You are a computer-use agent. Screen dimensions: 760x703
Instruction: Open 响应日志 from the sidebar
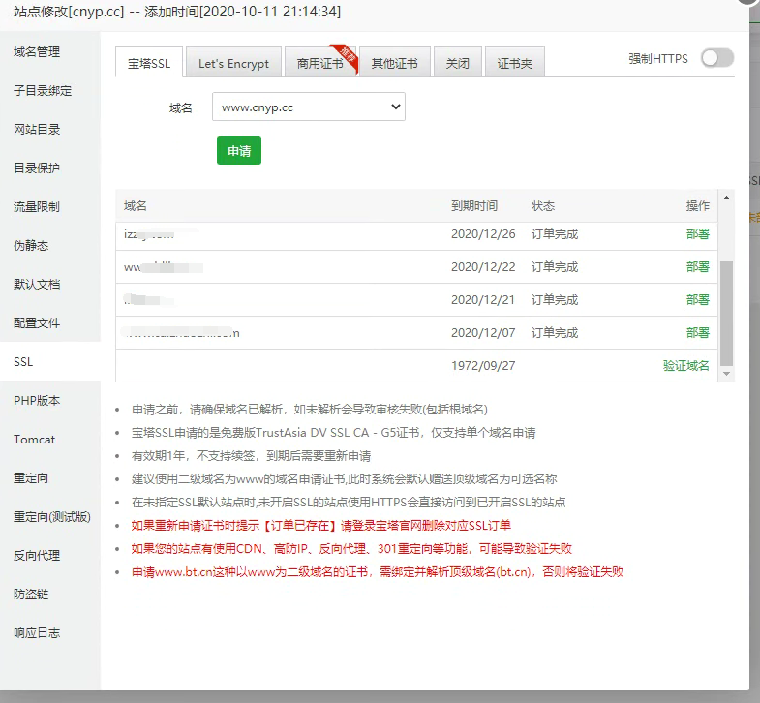(x=37, y=633)
